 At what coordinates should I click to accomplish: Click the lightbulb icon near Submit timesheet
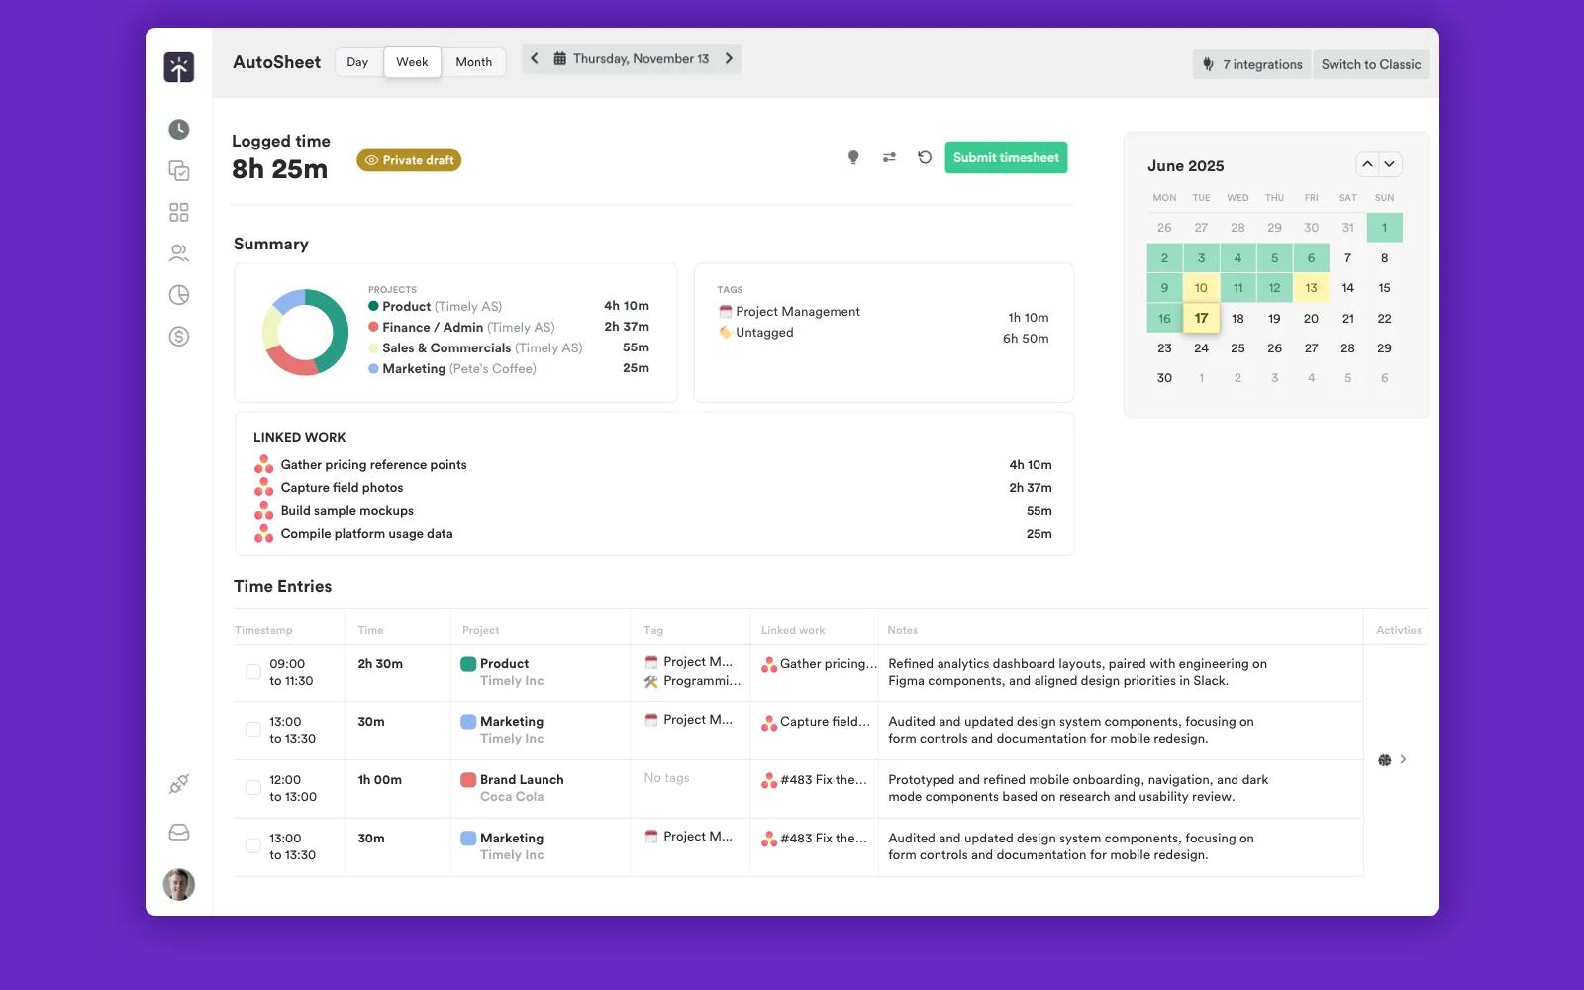[853, 157]
